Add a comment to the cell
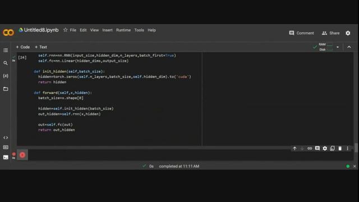Viewport: 359px width, 202px height. (x=317, y=148)
